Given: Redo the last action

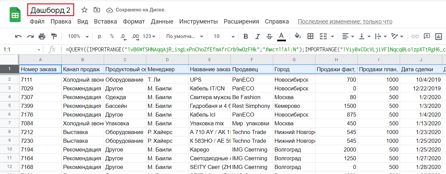Looking at the screenshot, I should 30,36.
